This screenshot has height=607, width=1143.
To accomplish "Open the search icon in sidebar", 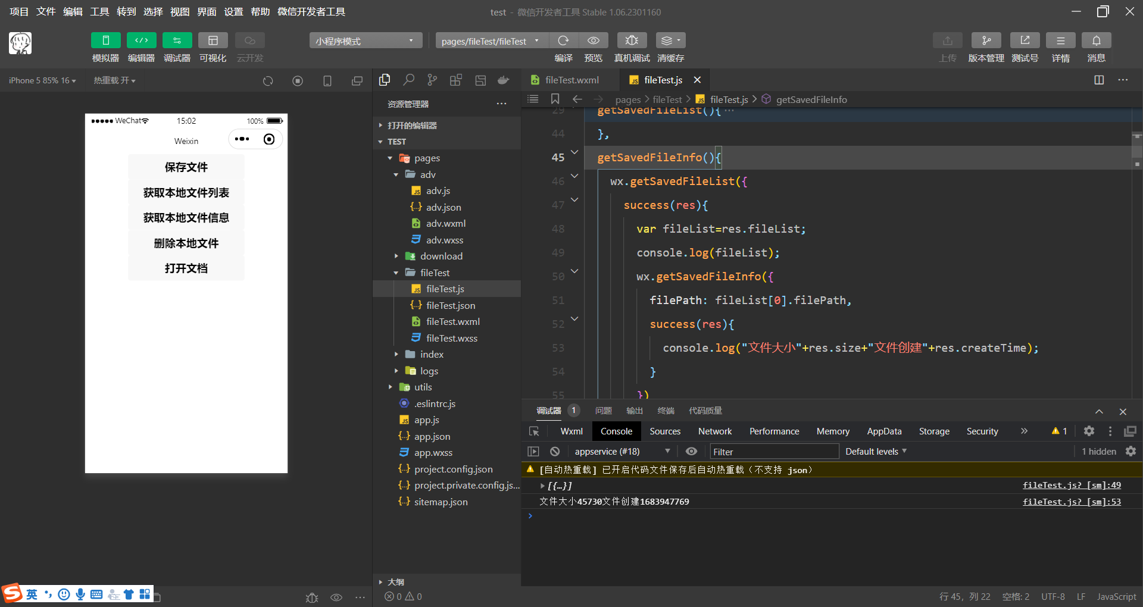I will (x=408, y=80).
